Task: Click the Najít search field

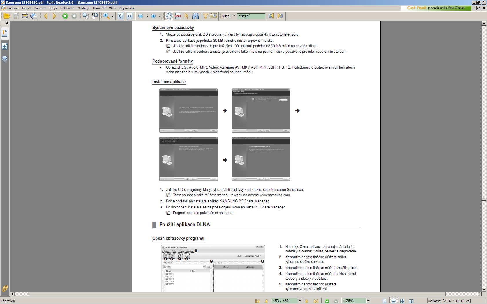Action: 251,16
